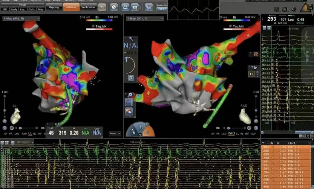Click the monitor display toolbar icon
Image resolution: width=314 pixels, height=189 pixels.
point(149,7)
